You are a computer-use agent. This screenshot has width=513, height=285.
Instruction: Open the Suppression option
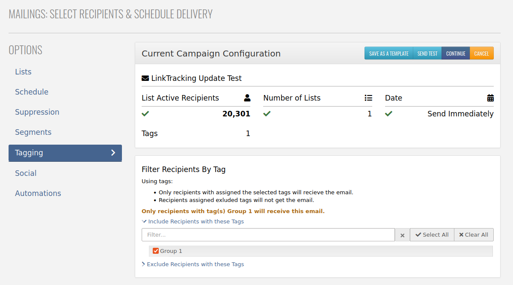[37, 112]
